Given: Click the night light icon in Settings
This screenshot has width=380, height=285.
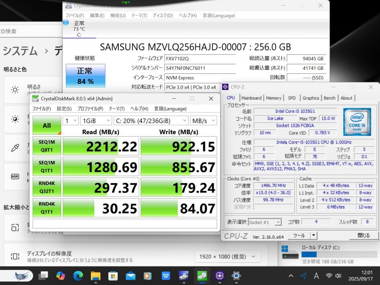Looking at the screenshot, I should 15,119.
